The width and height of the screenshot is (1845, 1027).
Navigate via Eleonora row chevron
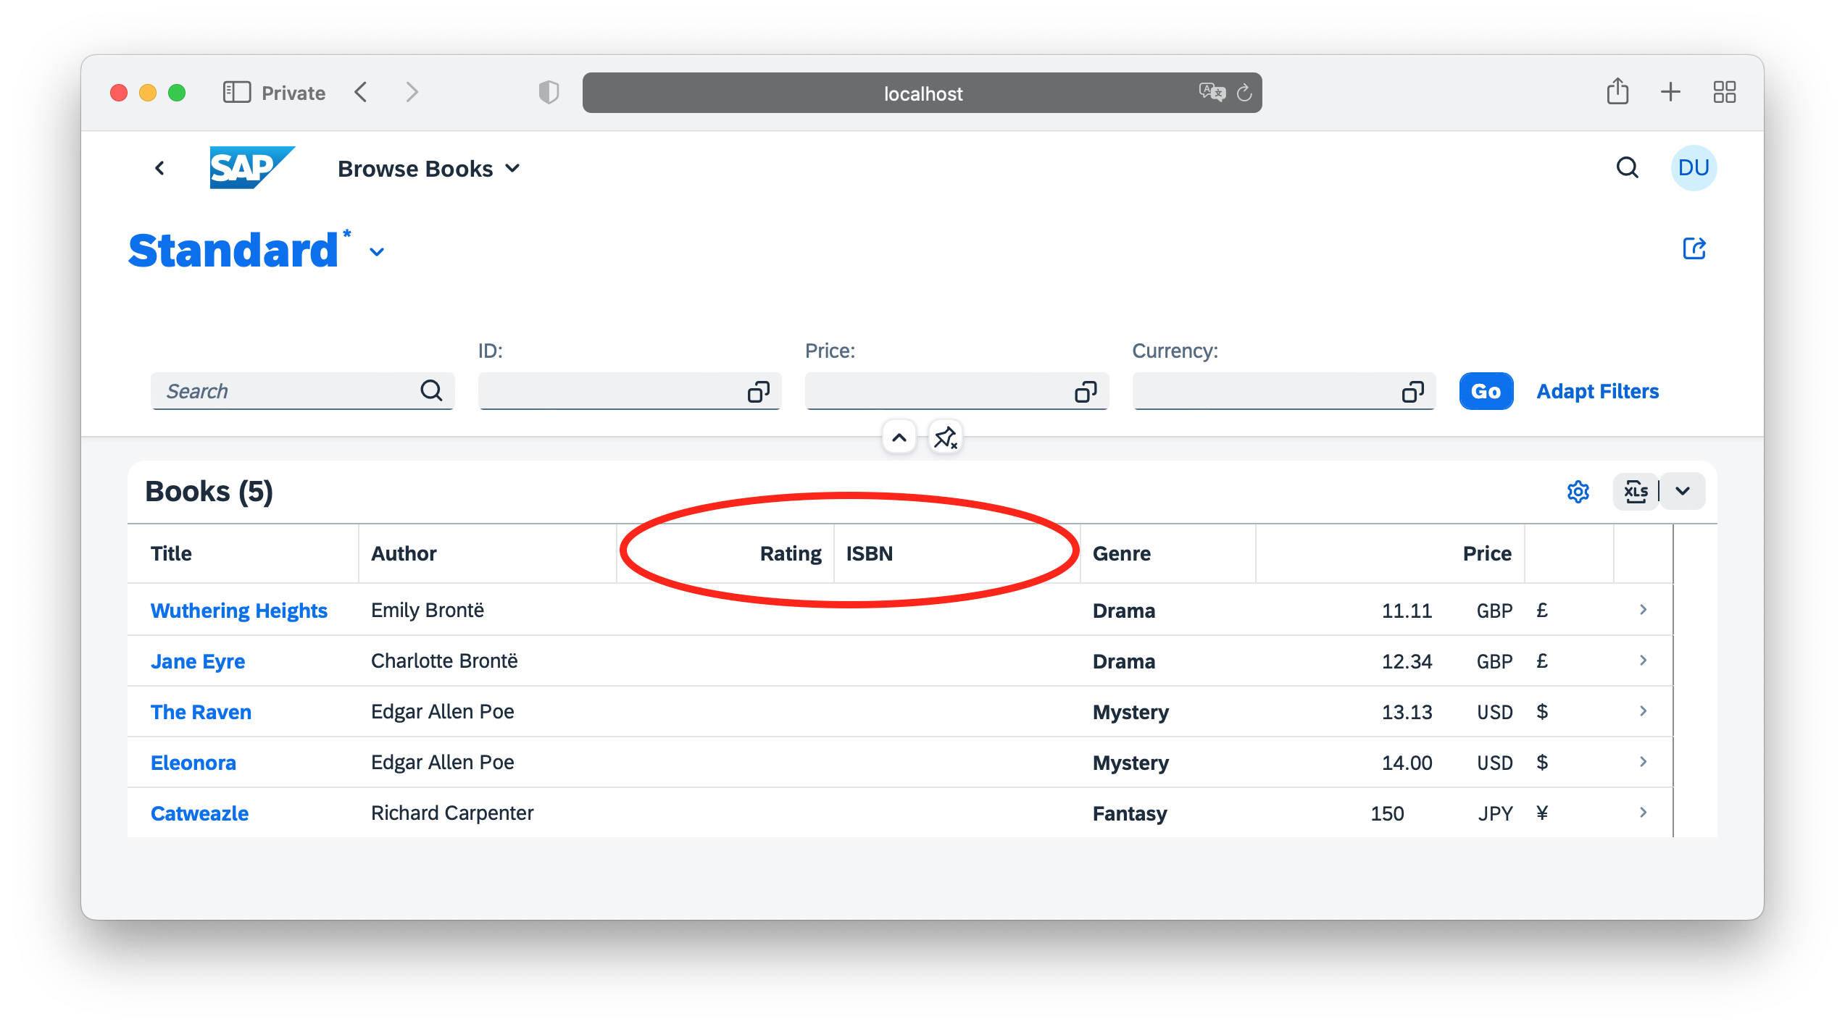pyautogui.click(x=1643, y=762)
